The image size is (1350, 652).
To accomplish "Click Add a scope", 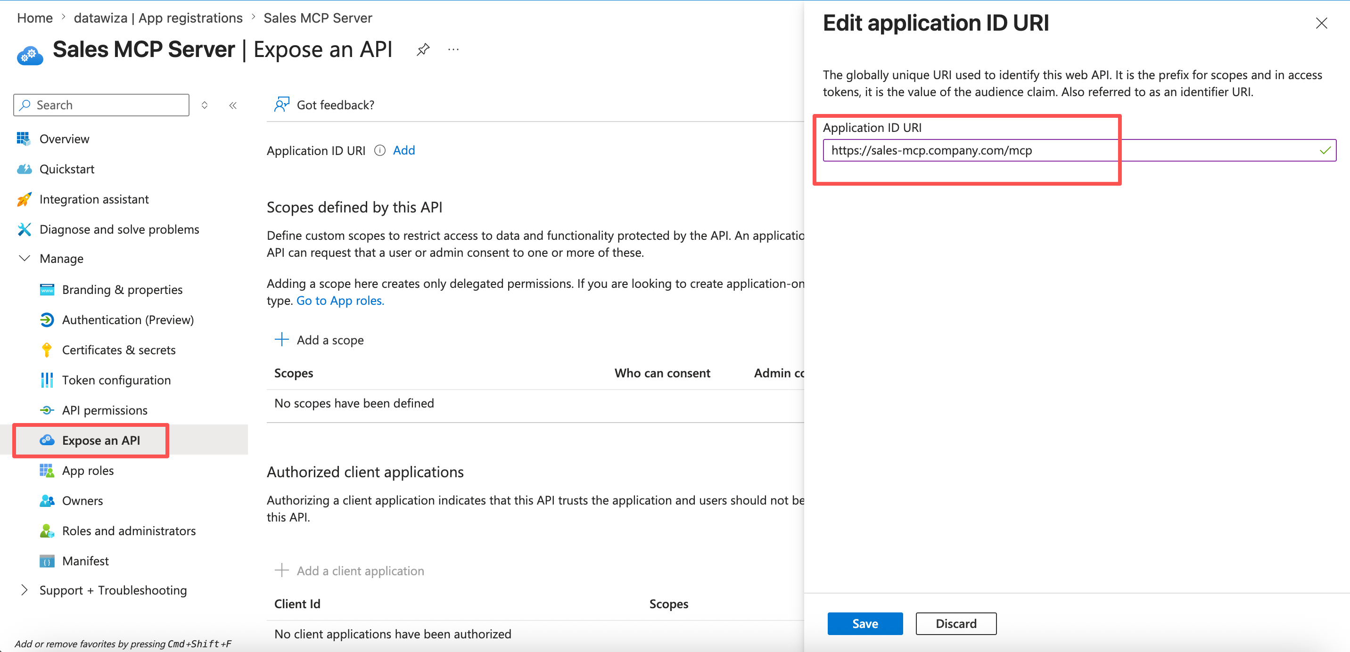I will pos(319,340).
